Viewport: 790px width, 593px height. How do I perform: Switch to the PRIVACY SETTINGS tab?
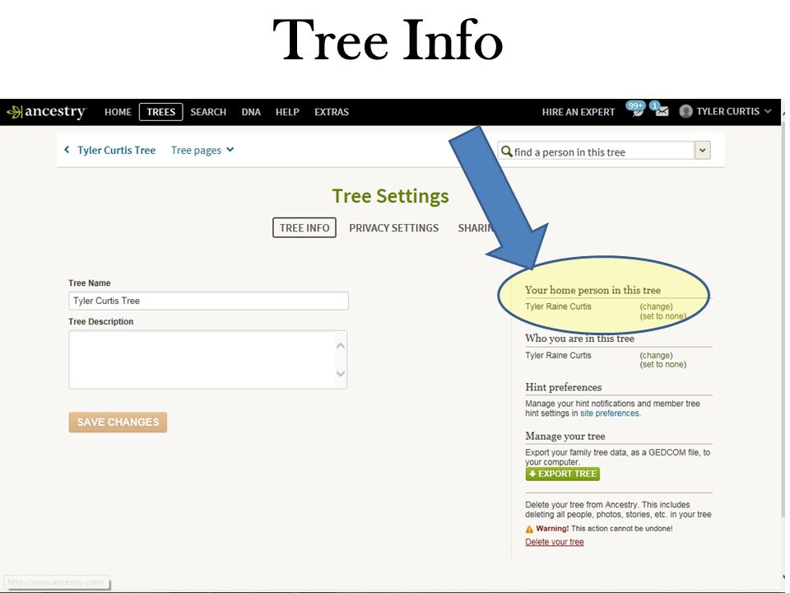point(393,228)
